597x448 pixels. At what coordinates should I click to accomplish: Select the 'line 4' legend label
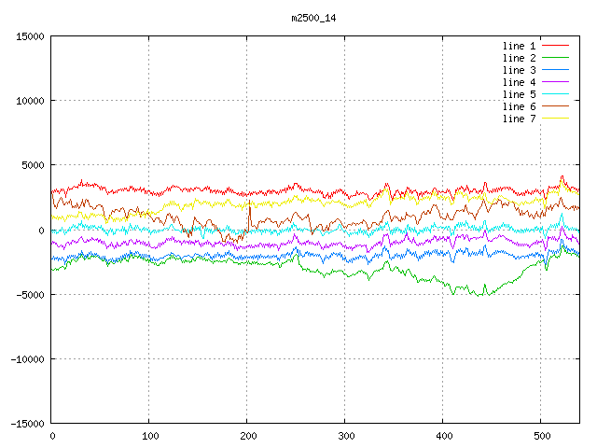[520, 82]
